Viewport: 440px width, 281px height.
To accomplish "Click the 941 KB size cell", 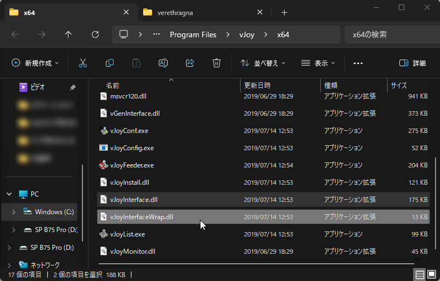I will (418, 96).
